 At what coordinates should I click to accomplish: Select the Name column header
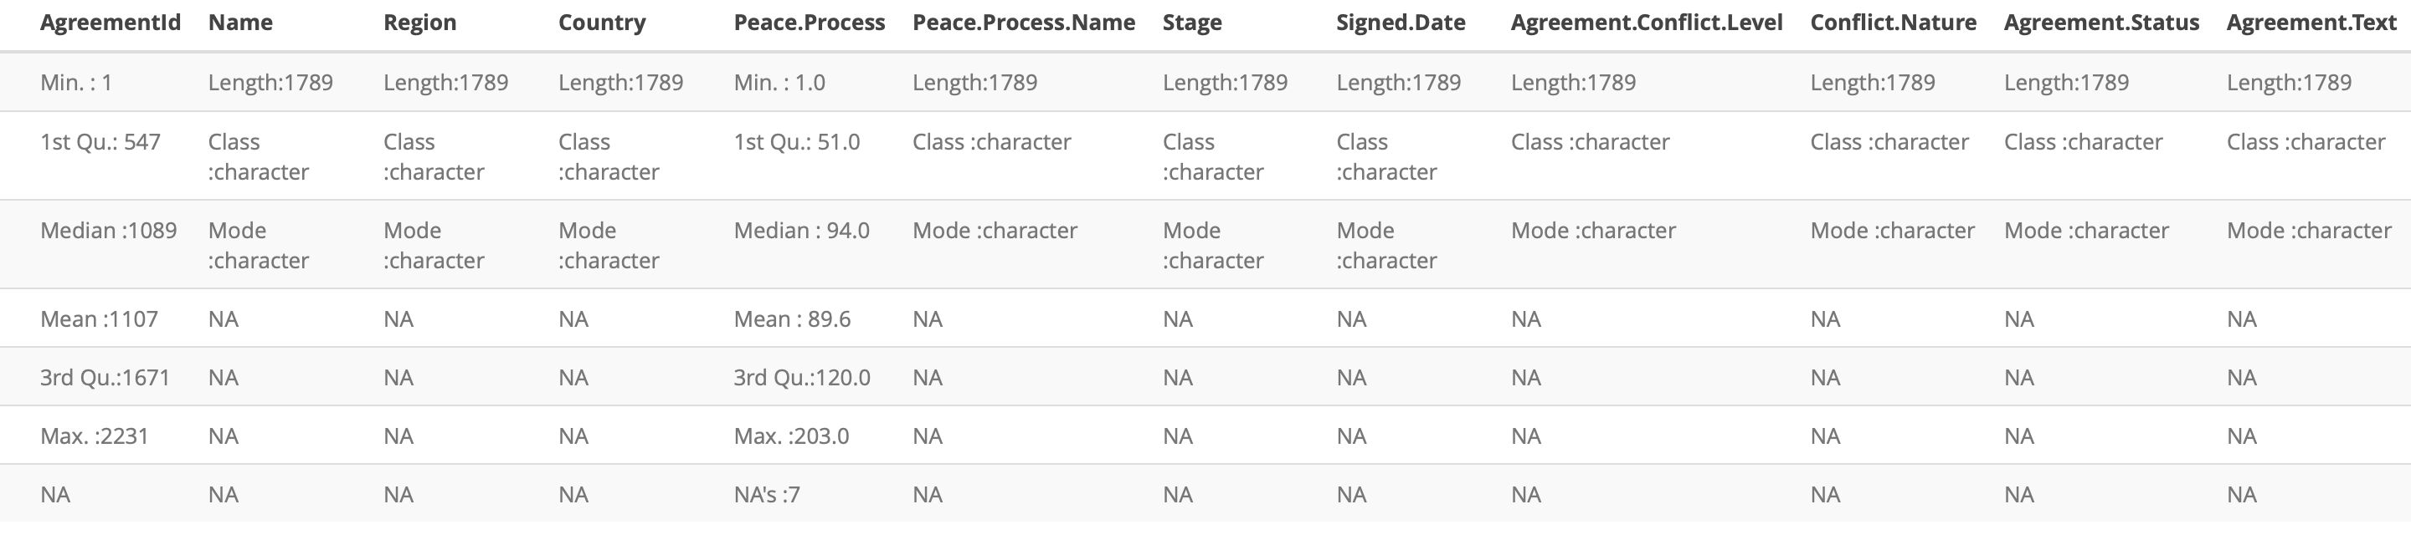240,23
